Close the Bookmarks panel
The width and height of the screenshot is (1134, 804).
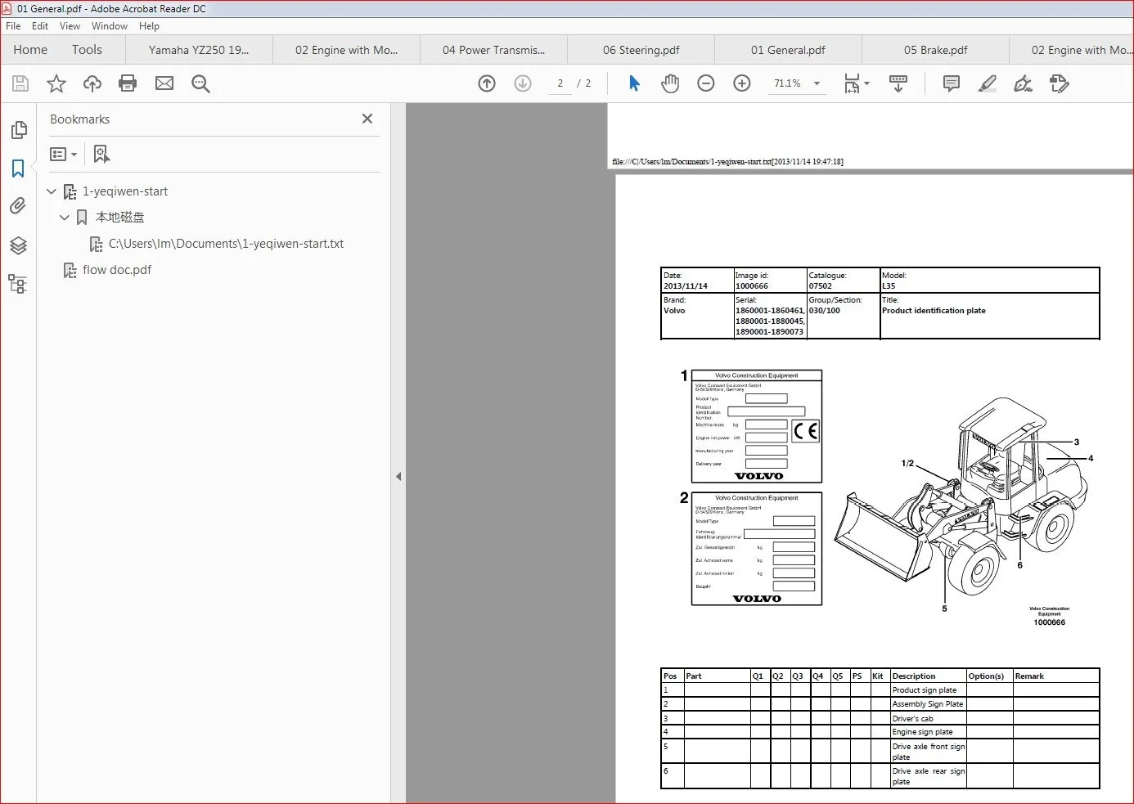click(x=367, y=119)
